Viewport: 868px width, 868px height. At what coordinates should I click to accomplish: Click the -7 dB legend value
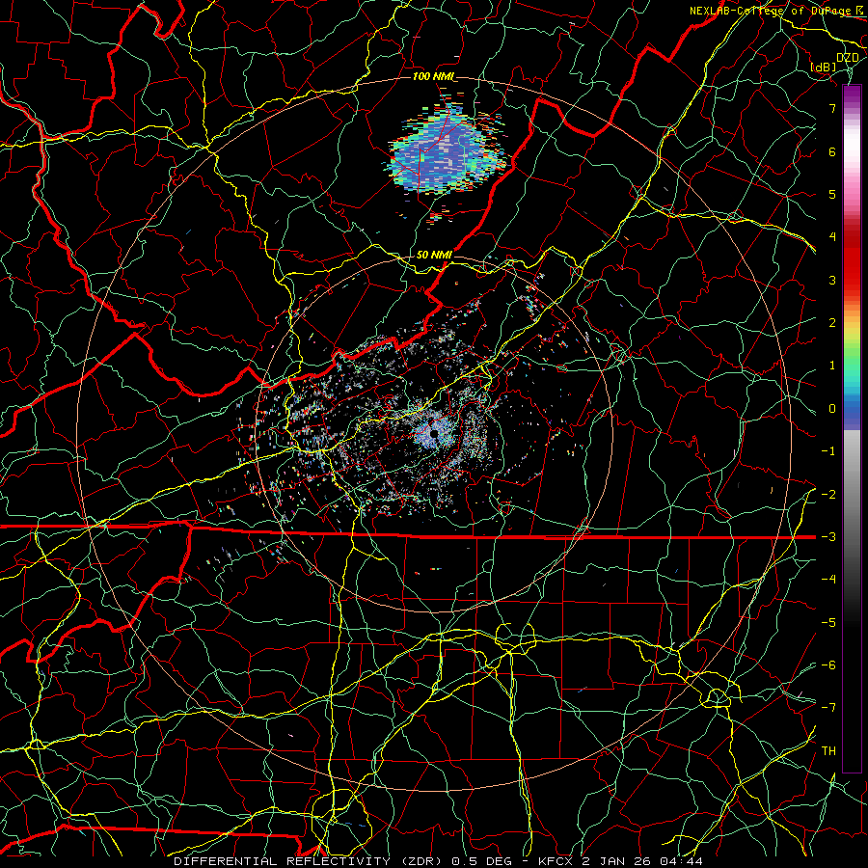pos(828,708)
